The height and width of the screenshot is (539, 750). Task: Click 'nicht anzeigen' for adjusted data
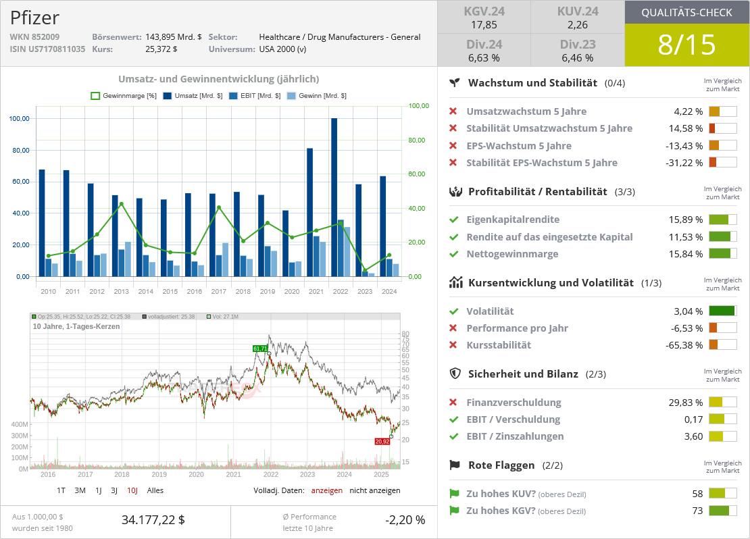375,490
